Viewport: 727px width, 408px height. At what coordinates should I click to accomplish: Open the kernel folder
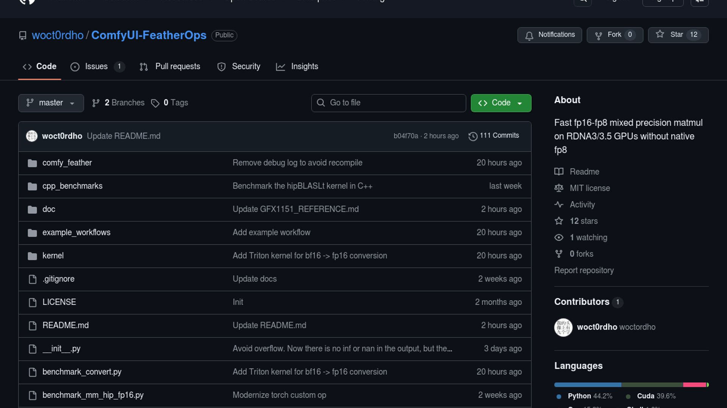click(53, 256)
